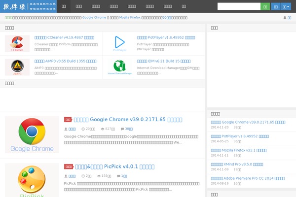Click the author name link in Chrome article meta
This screenshot has height=197, width=296.
[x=72, y=129]
